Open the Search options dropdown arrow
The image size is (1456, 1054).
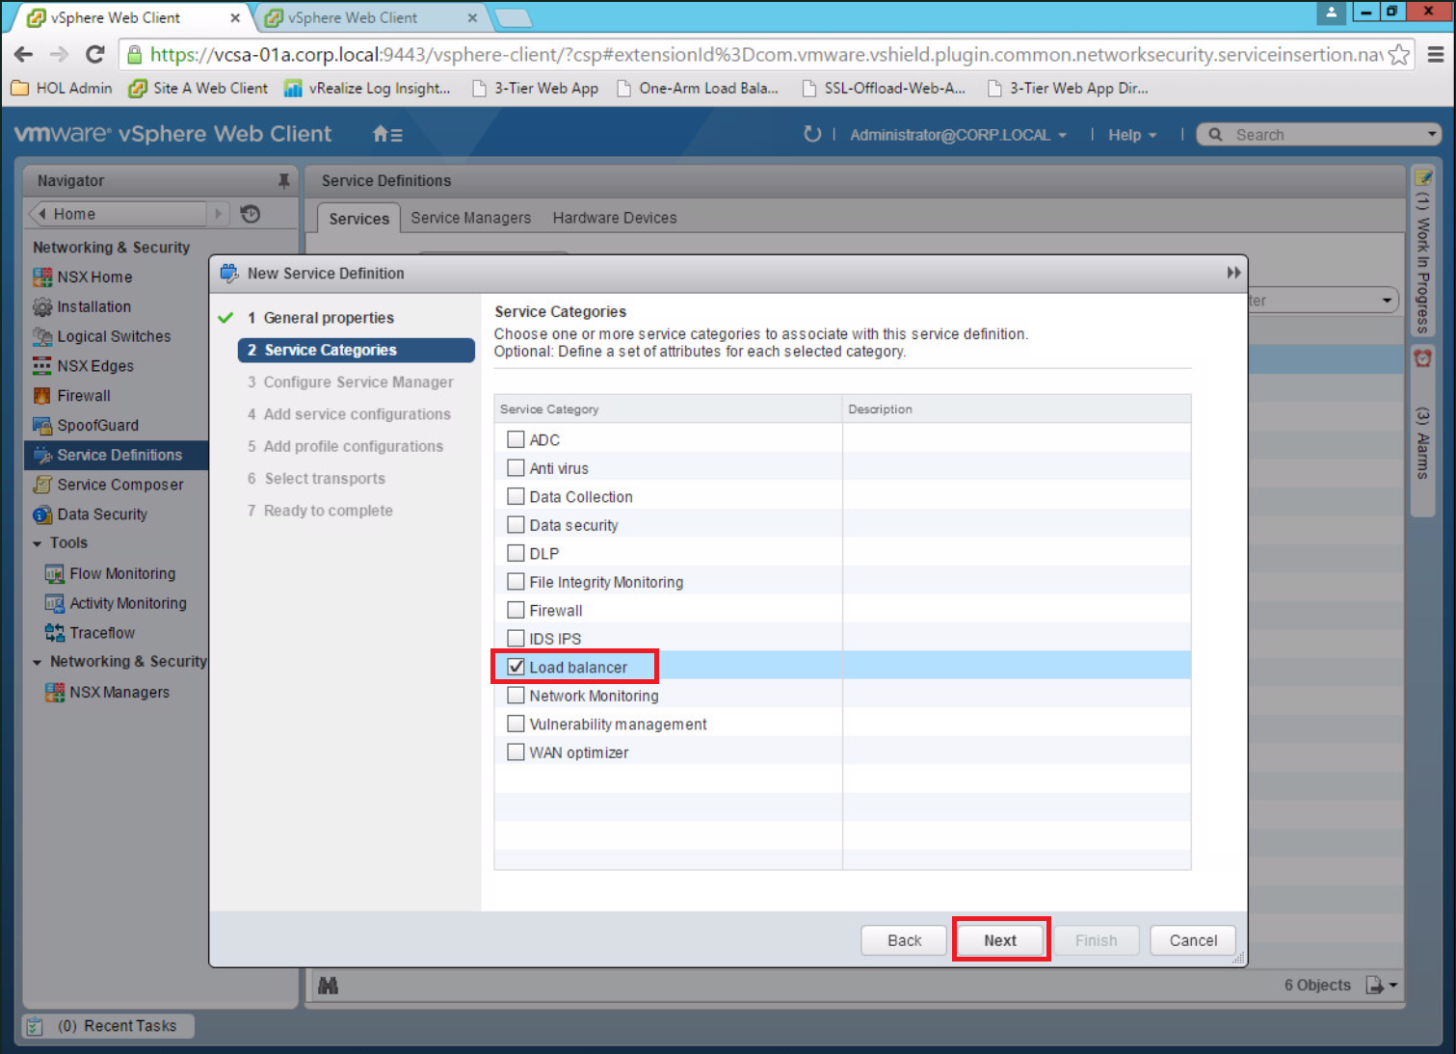[x=1432, y=135]
